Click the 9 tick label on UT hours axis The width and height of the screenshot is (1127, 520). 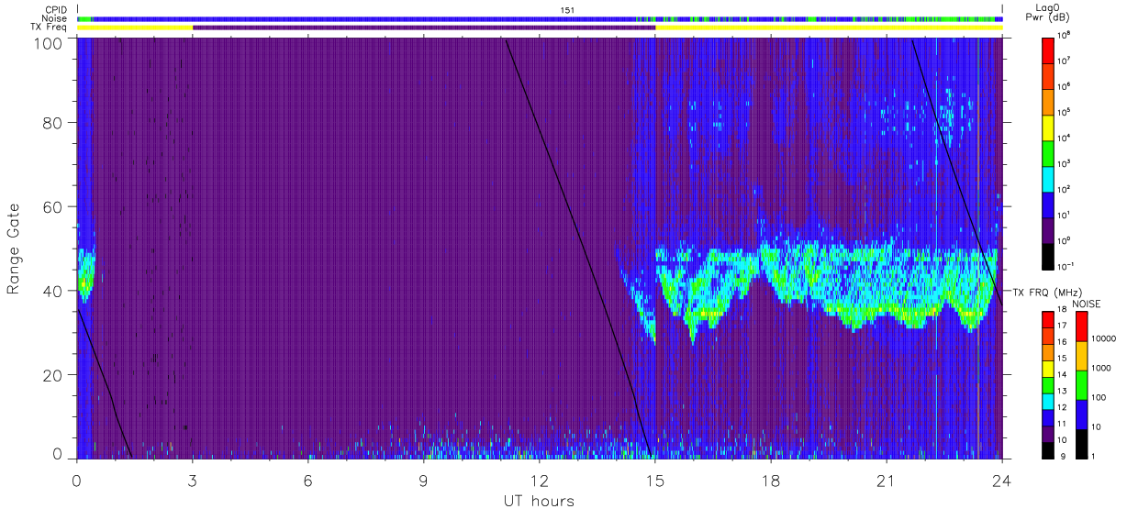point(424,481)
